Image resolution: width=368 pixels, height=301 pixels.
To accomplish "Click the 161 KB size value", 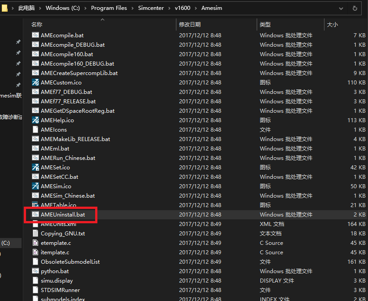I will pyautogui.click(x=356, y=261).
